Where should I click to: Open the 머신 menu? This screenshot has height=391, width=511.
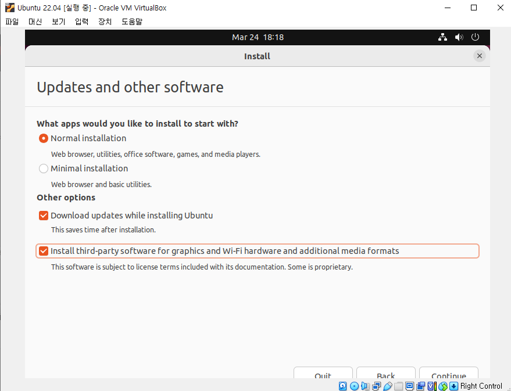coord(35,21)
